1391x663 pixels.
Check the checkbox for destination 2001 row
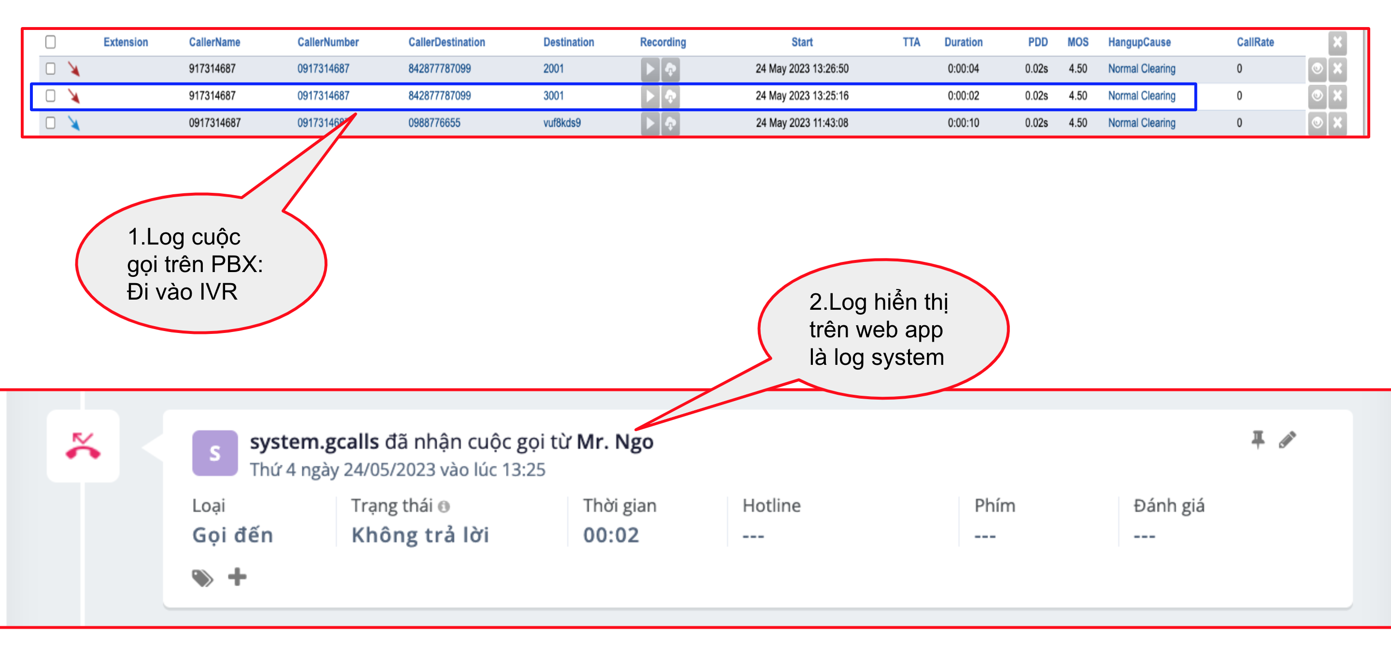coord(51,69)
